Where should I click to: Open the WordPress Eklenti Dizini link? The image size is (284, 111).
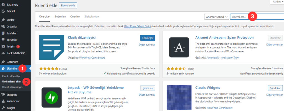click(138, 26)
